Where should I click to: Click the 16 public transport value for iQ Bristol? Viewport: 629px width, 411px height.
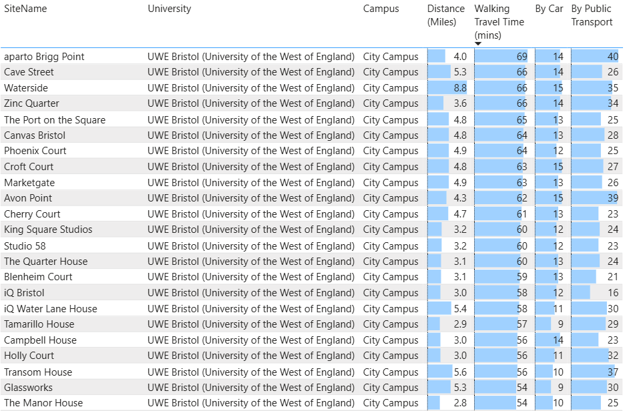[613, 293]
